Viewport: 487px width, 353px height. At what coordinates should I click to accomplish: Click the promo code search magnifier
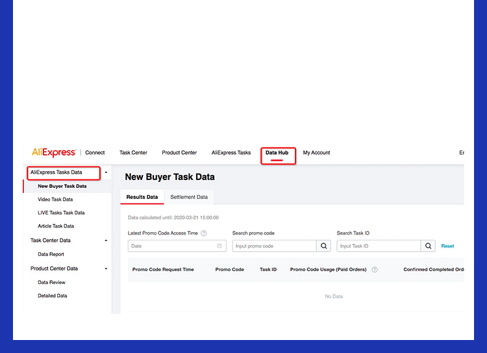click(x=323, y=246)
